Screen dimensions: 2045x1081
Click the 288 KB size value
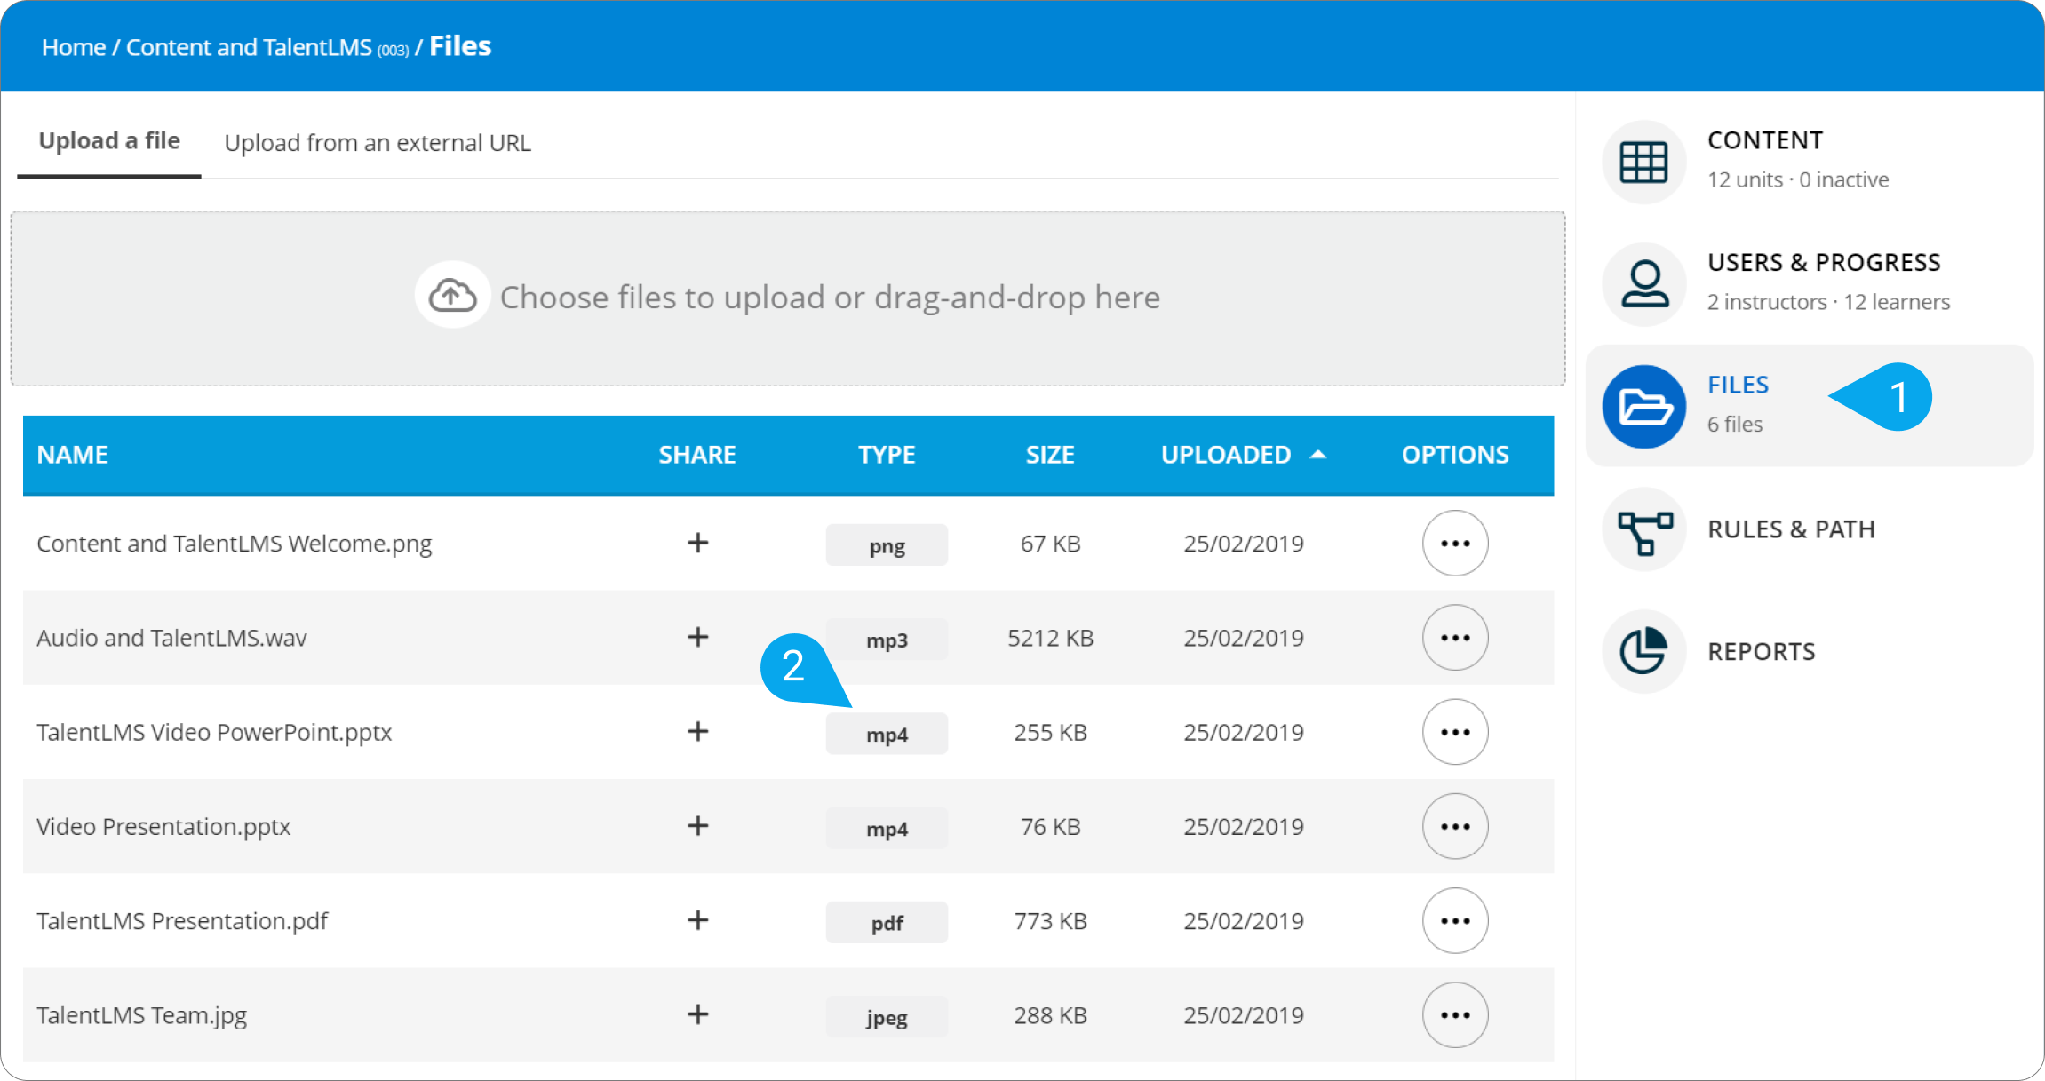1050,1015
